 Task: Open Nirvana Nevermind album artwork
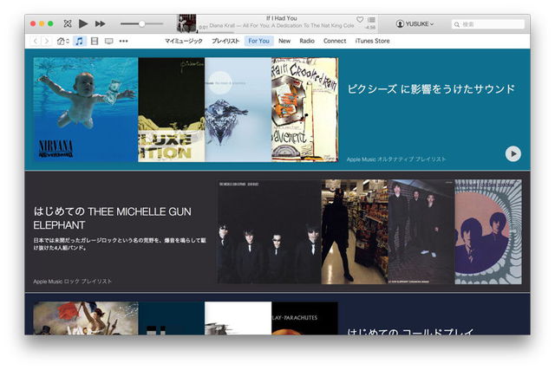click(x=85, y=109)
